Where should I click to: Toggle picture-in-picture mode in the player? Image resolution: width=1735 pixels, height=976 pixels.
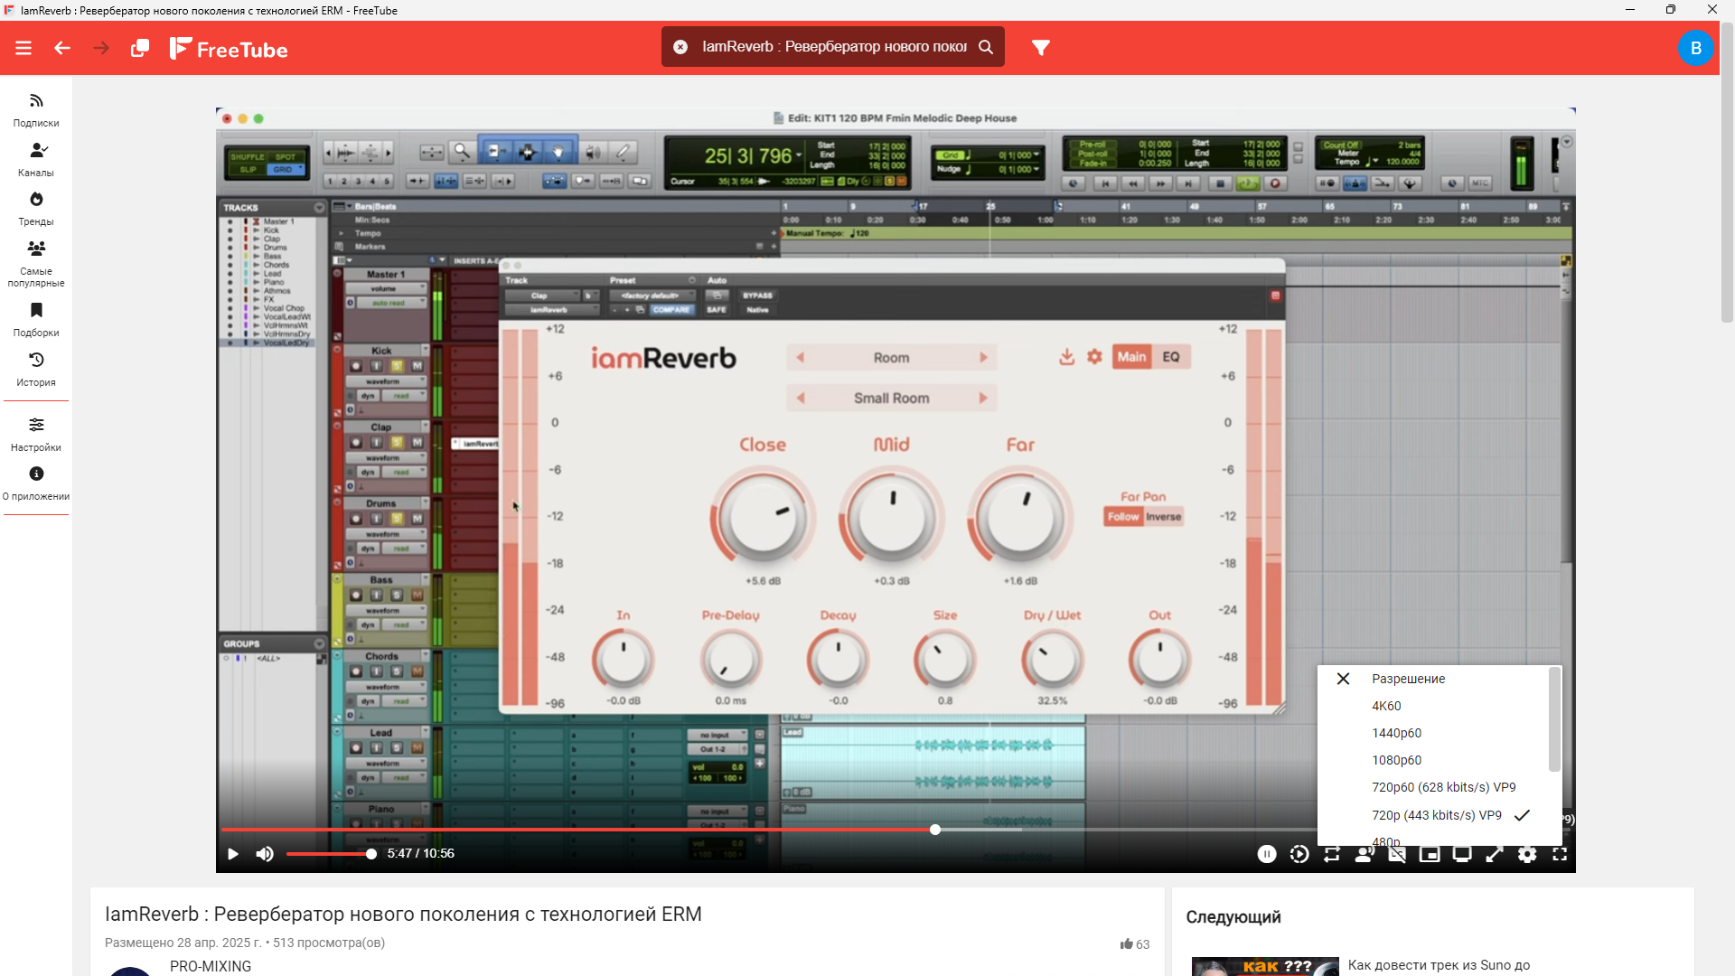point(1430,854)
